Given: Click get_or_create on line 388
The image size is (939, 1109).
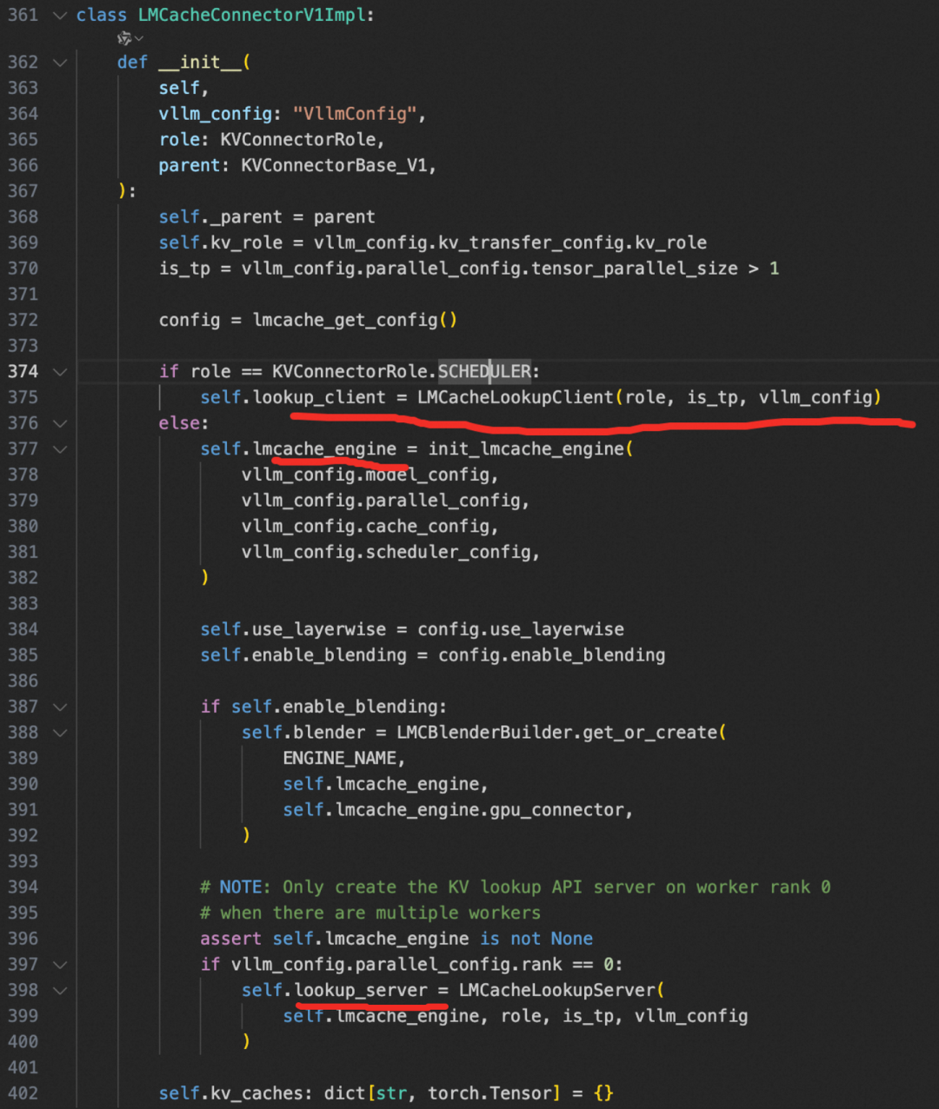Looking at the screenshot, I should pyautogui.click(x=650, y=733).
